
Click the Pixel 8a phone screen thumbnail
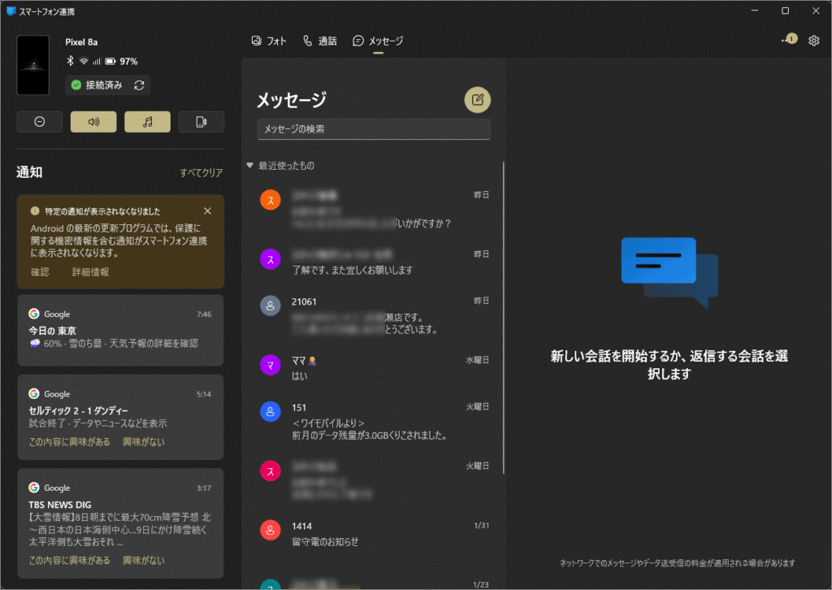[x=33, y=65]
